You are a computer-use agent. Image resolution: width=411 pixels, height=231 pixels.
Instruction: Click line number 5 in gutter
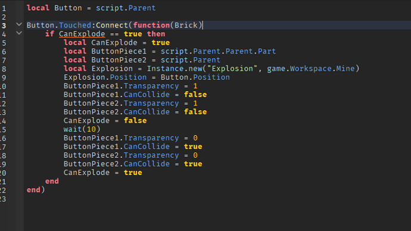[4, 43]
